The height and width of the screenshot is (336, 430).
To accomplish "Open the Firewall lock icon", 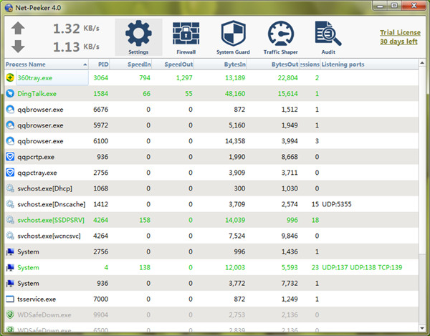I will click(x=185, y=34).
